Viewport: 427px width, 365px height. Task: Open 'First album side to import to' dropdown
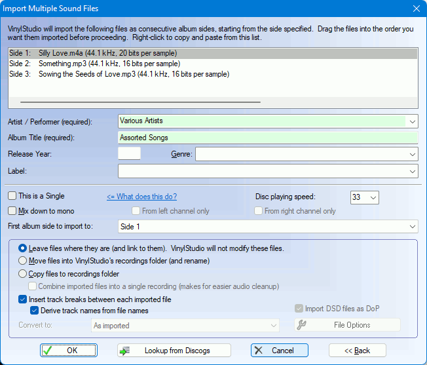pos(413,227)
